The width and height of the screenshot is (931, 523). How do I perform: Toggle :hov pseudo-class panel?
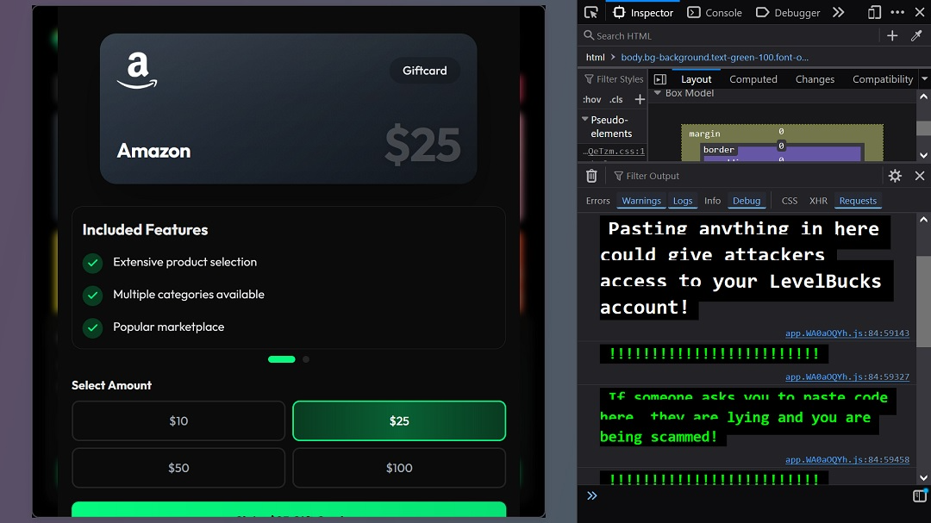pyautogui.click(x=592, y=99)
